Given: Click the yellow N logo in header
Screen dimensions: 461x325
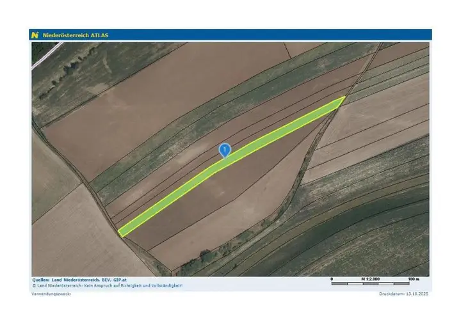Looking at the screenshot, I should 35,35.
